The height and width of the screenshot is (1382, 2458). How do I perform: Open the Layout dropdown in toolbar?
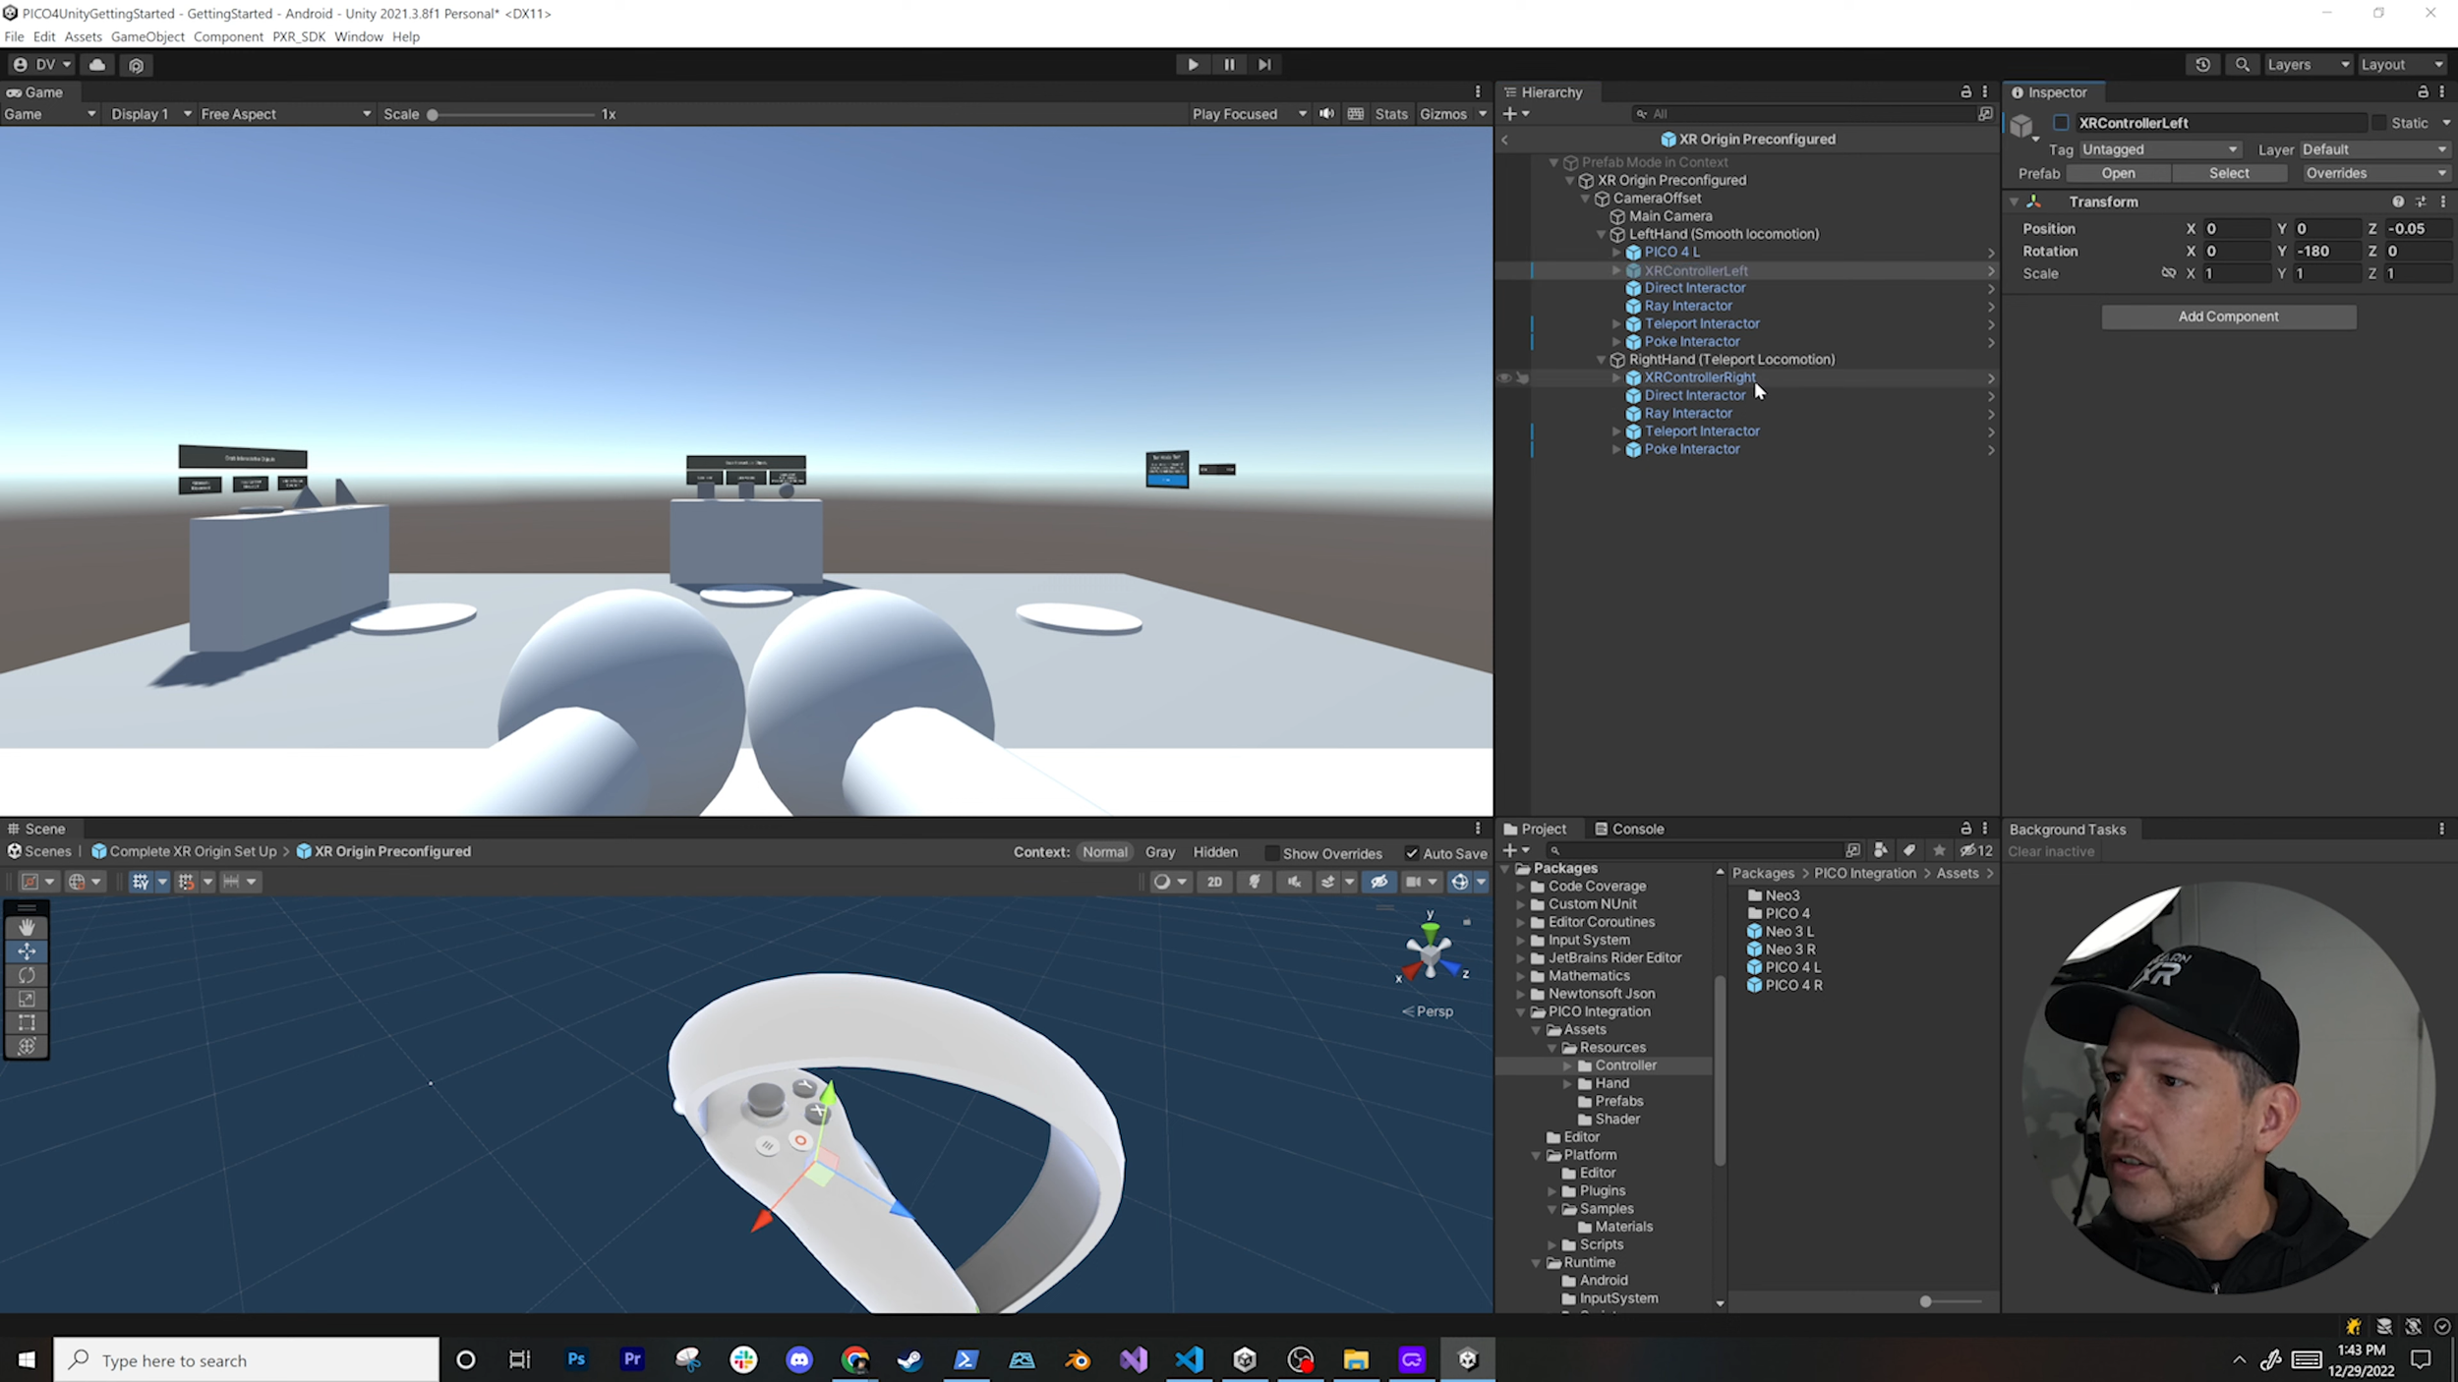(x=2401, y=65)
